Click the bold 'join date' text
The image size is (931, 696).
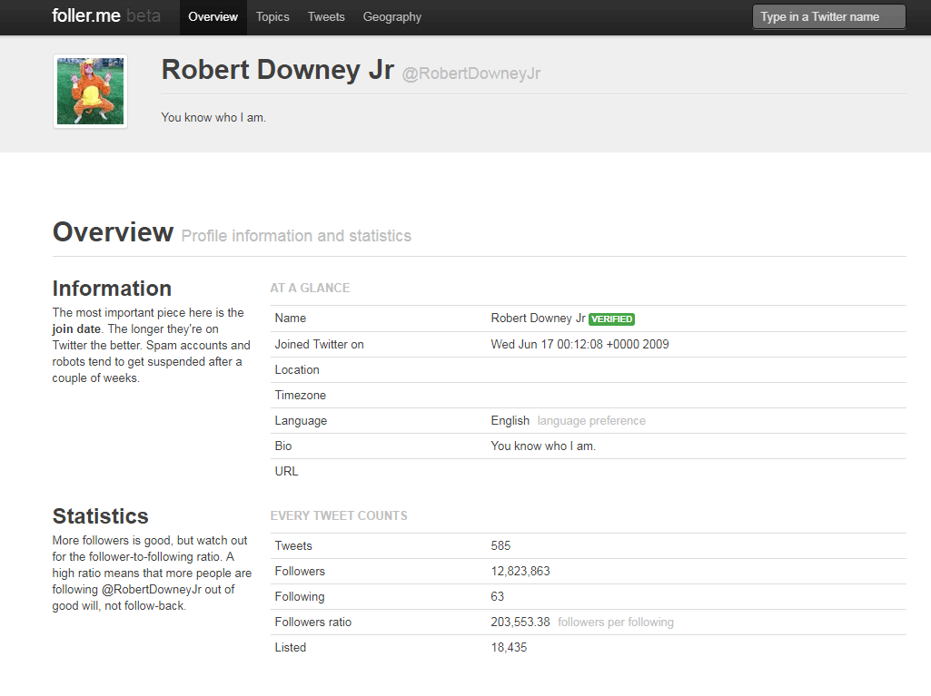click(x=76, y=329)
